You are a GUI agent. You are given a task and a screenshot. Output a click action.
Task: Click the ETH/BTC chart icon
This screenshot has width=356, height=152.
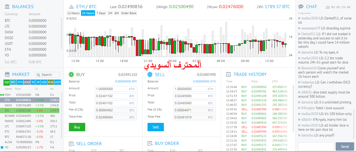click(71, 7)
